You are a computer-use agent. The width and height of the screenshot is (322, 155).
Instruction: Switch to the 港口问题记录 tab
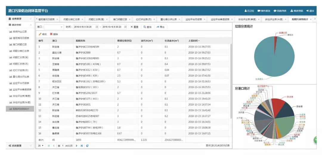click(x=120, y=19)
